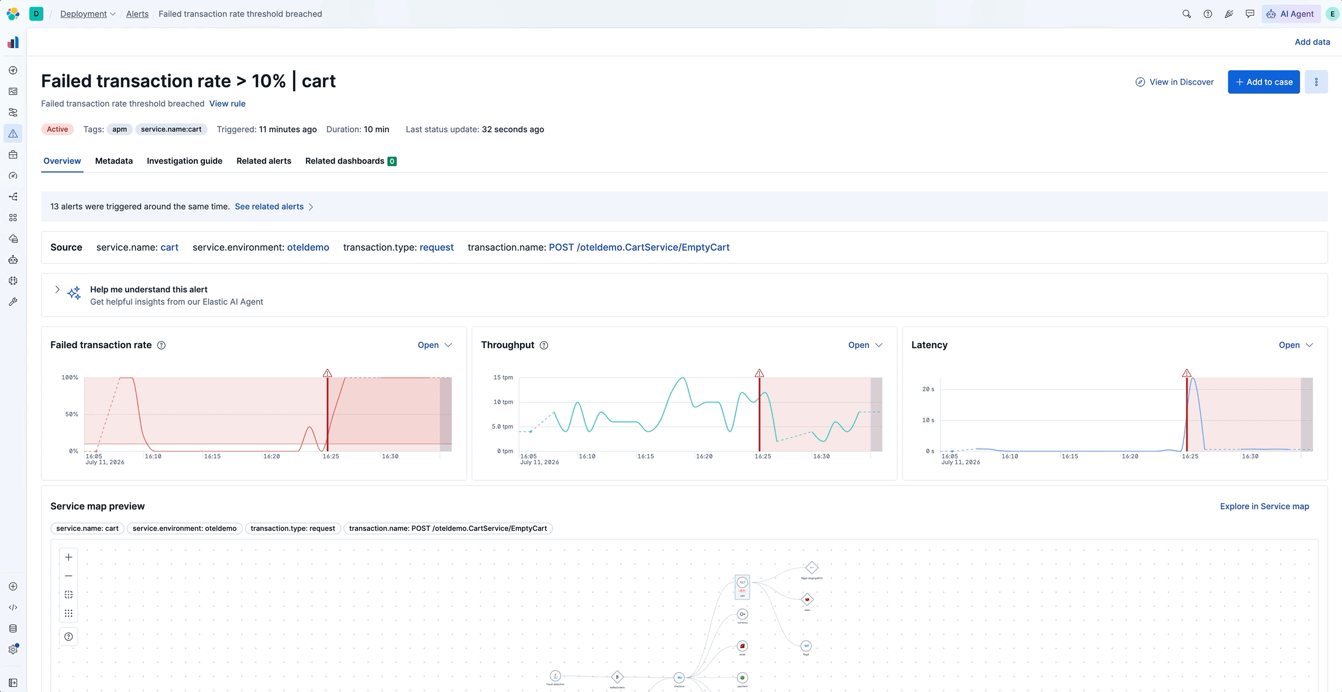Click the Add data link
The width and height of the screenshot is (1342, 692).
(1312, 42)
